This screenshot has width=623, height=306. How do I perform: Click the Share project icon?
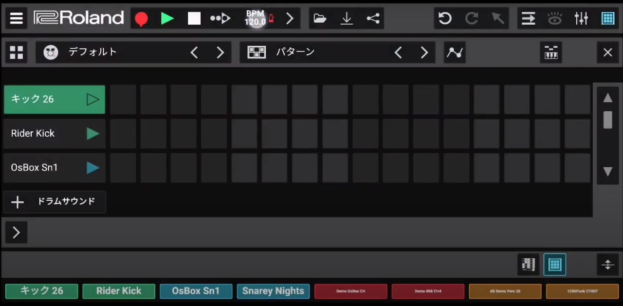coord(373,18)
